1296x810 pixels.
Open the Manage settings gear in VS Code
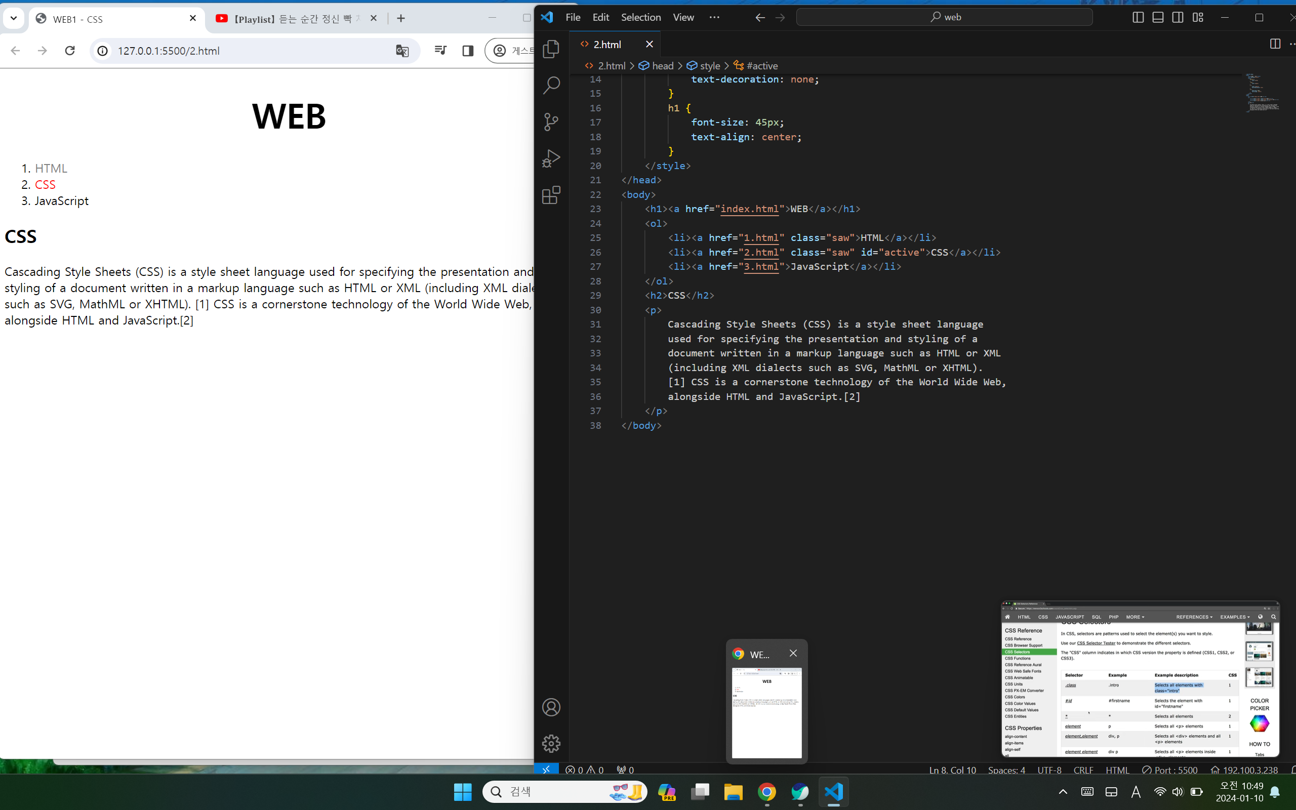[x=551, y=743]
